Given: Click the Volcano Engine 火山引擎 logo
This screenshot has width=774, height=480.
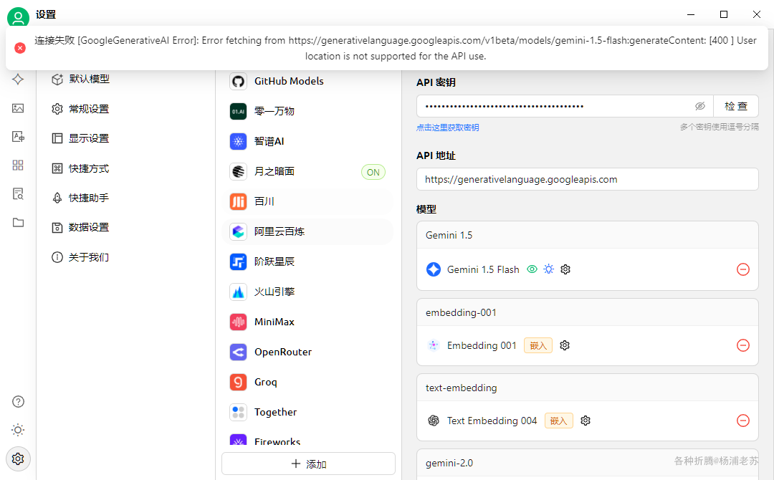Looking at the screenshot, I should [239, 292].
